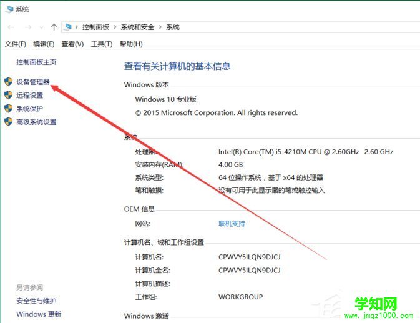This screenshot has height=323, width=420.
Task: Click the 笔和触摸 label
Action: click(149, 191)
